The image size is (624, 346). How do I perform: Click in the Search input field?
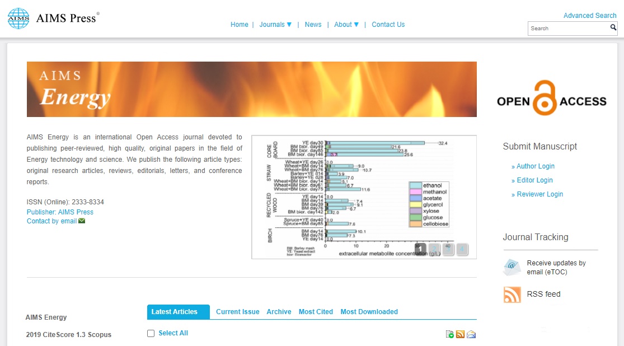pos(568,28)
